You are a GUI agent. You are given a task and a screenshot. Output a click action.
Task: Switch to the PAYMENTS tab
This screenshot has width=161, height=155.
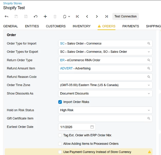tap(131, 26)
